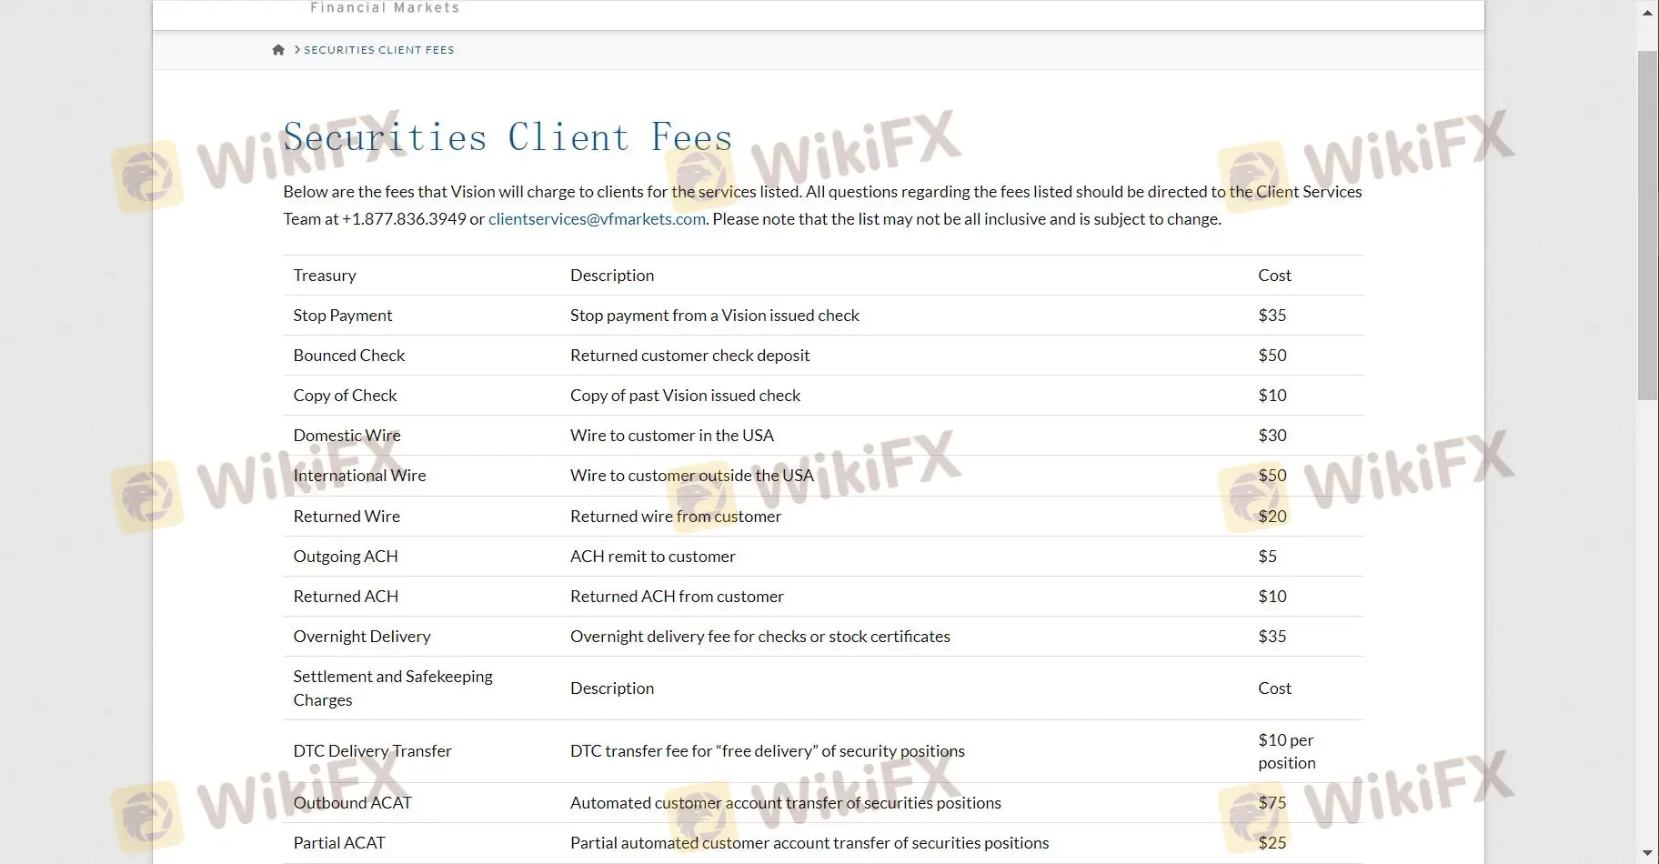Click the International Wire fee name
The image size is (1659, 864).
click(x=359, y=476)
